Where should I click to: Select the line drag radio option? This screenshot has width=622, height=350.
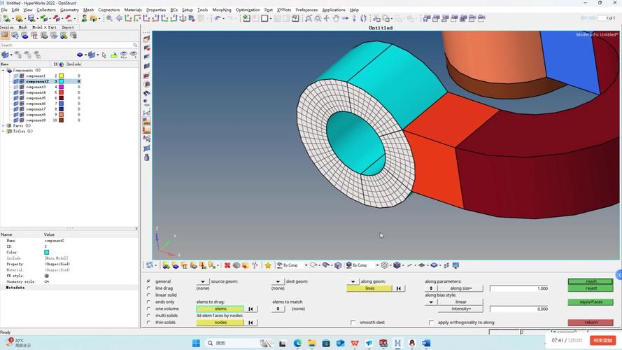click(148, 288)
